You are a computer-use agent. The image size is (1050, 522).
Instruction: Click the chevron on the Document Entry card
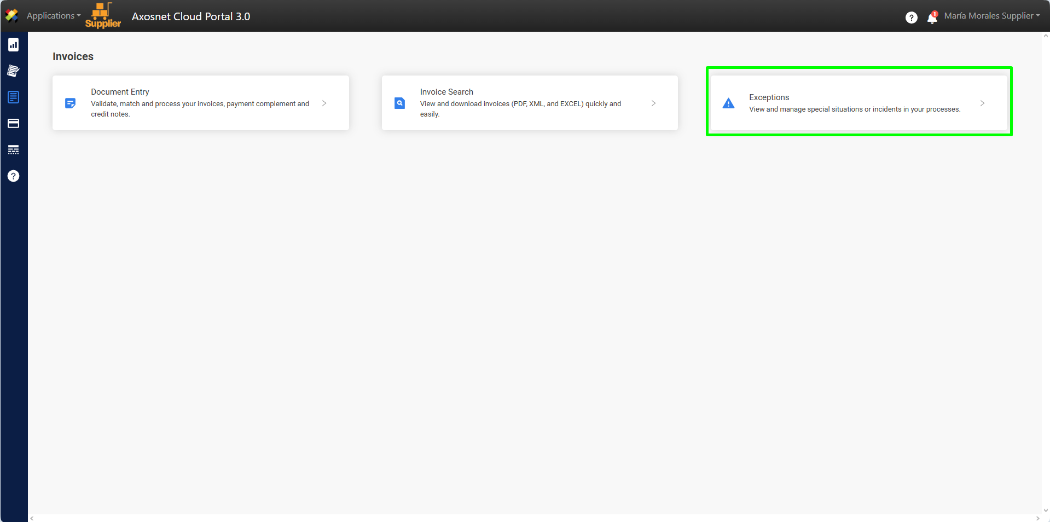pos(324,103)
